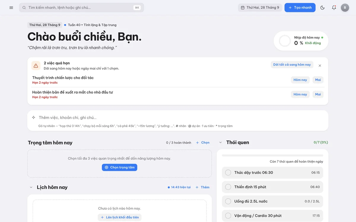This screenshot has height=222, width=356.
Task: Check off Vận động / Cardio 30 phút
Action: coord(228,215)
